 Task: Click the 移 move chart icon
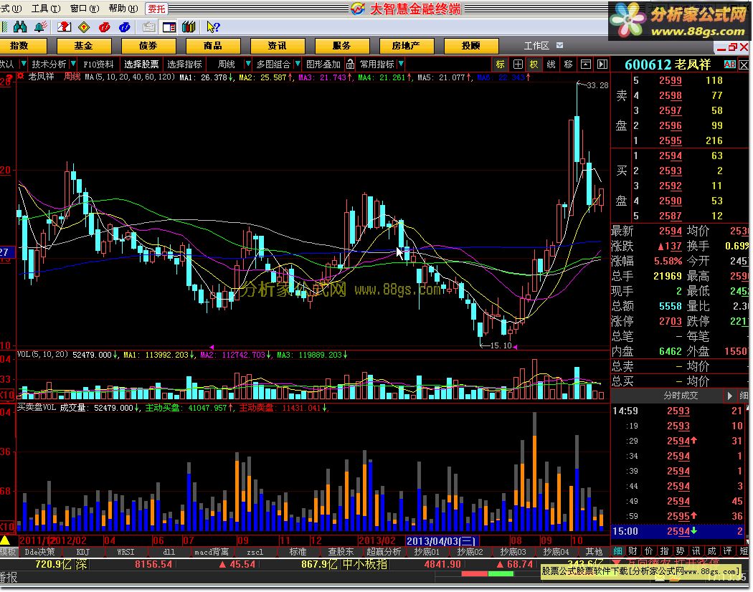tap(568, 64)
